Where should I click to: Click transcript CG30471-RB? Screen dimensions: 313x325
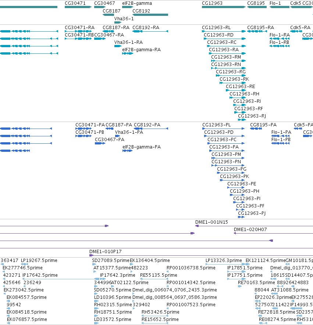79,35
